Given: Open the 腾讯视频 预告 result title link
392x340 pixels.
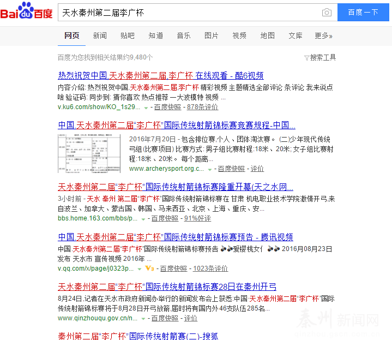Looking at the screenshot, I should click(x=176, y=237).
